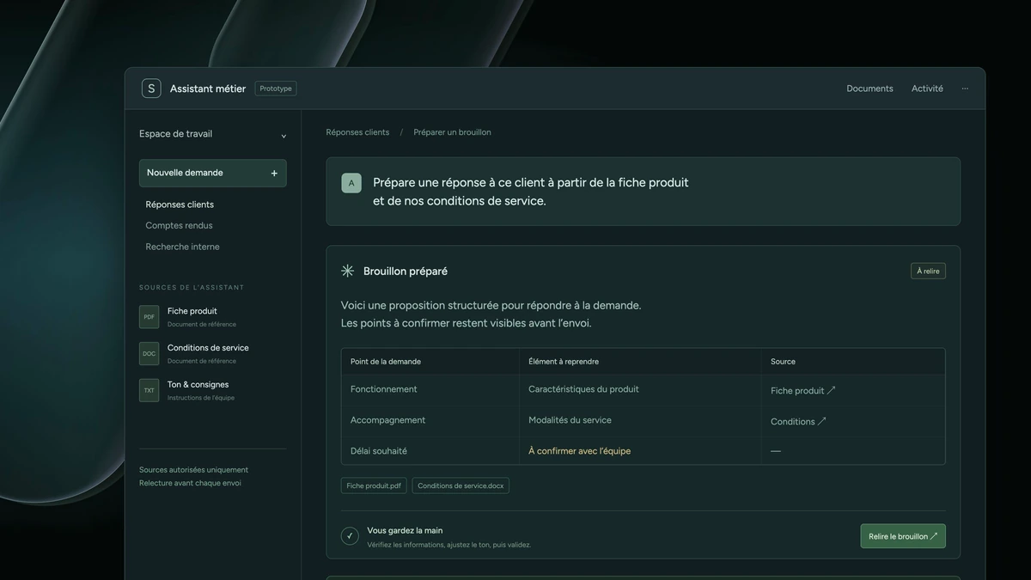The height and width of the screenshot is (580, 1031).
Task: Click the S logo icon
Action: [151, 89]
